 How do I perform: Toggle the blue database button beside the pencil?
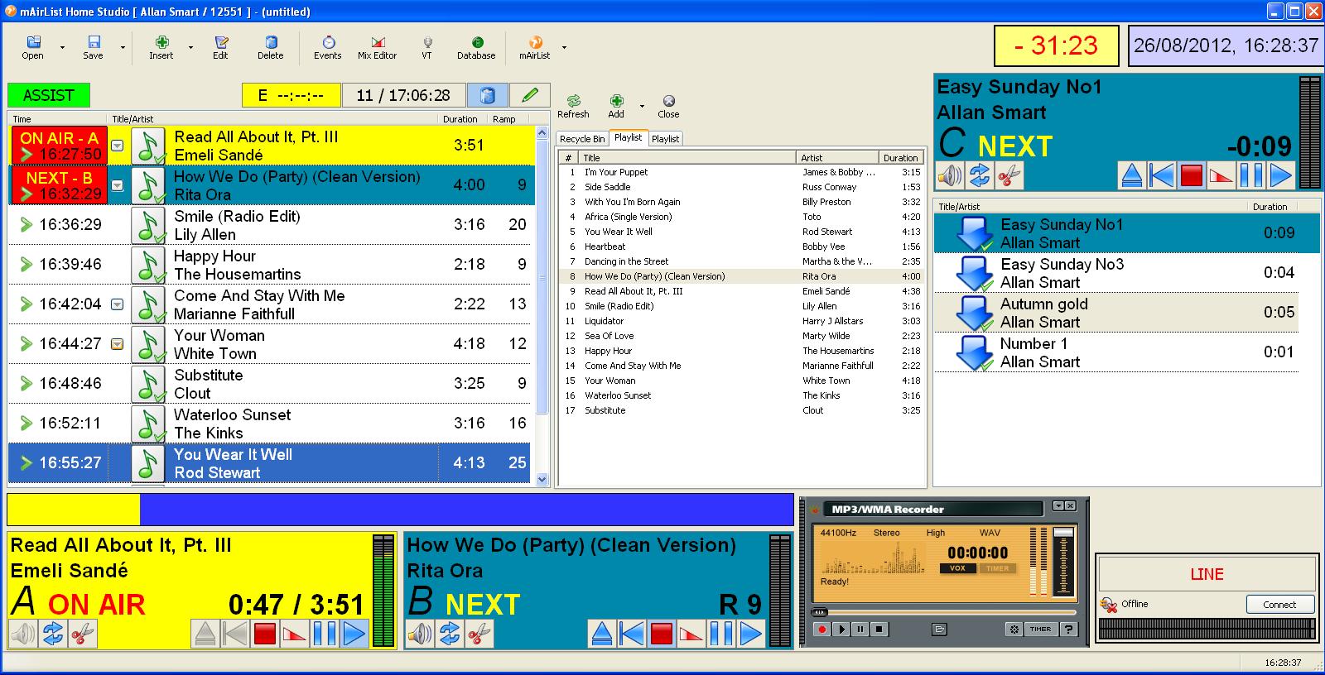(x=488, y=95)
